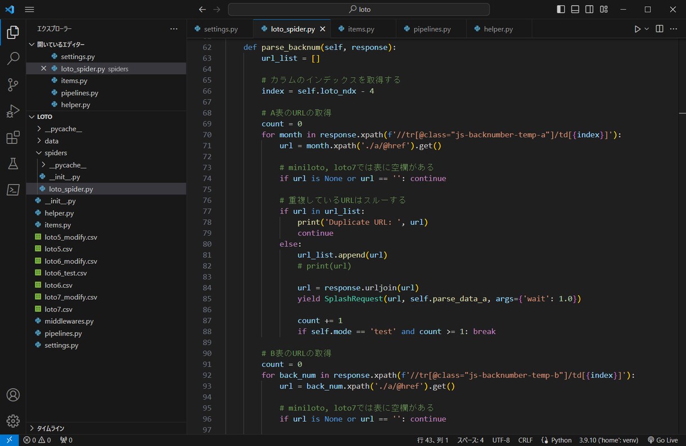This screenshot has height=446, width=686.
Task: Toggle the primary side bar layout button
Action: (561, 10)
